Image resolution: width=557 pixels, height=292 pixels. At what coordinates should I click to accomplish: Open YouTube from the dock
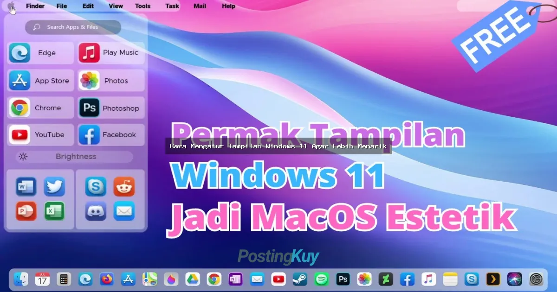click(278, 279)
